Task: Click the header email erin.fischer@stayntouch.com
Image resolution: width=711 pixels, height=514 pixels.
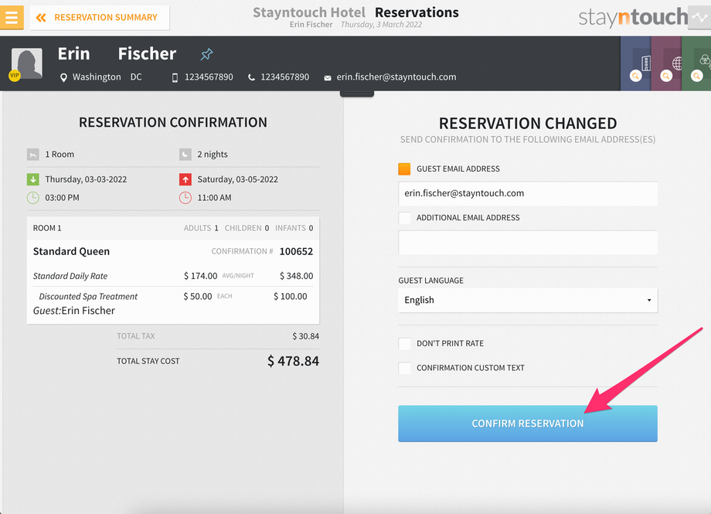Action: [x=396, y=77]
